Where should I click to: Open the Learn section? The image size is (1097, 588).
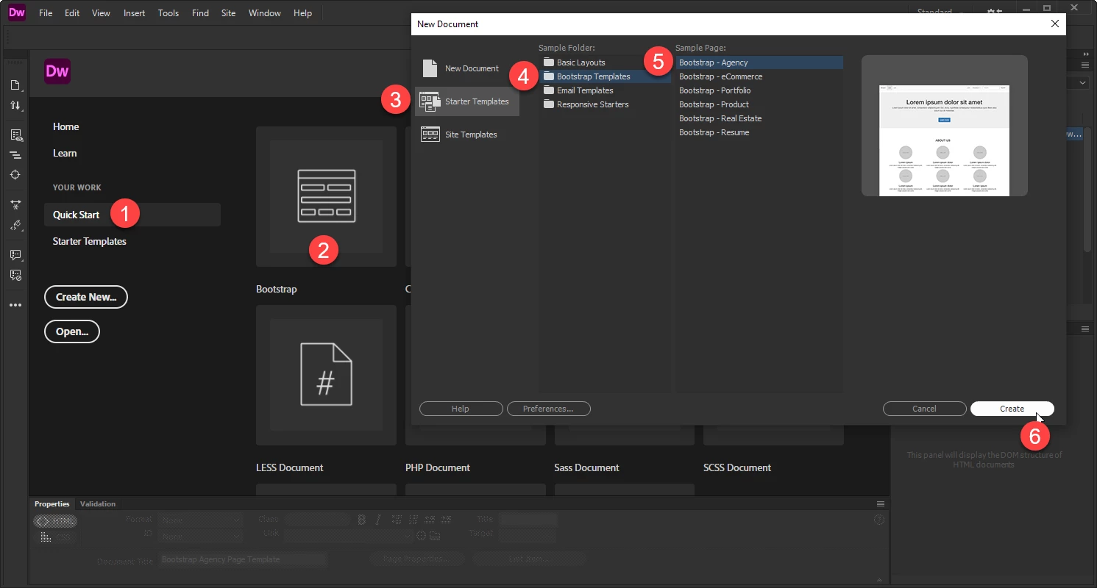(x=65, y=153)
